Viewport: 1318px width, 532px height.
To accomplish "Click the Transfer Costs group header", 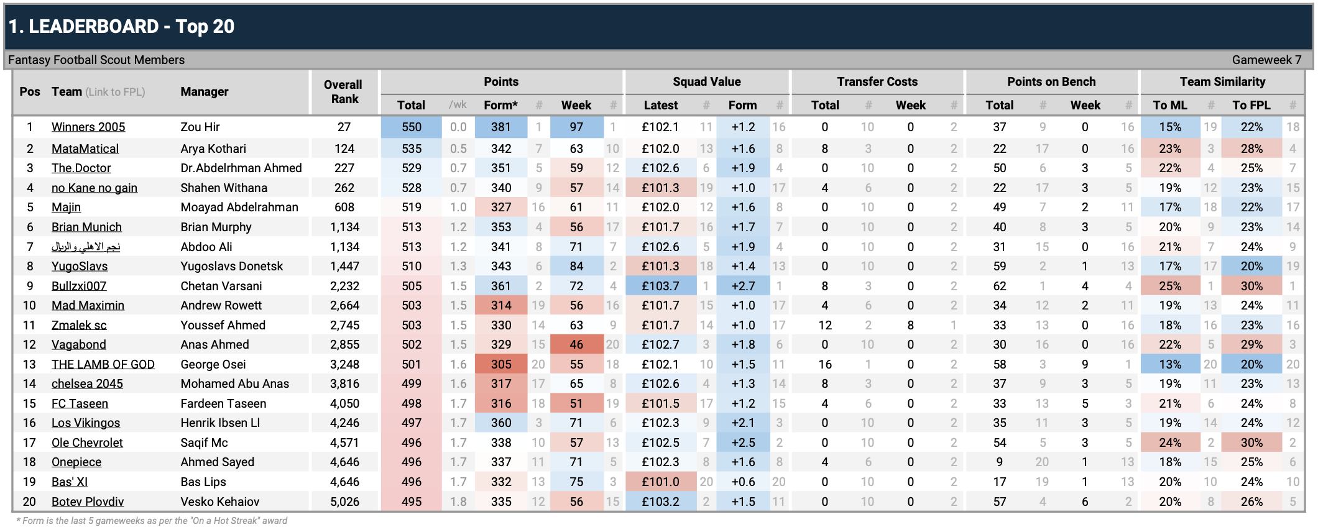I will pyautogui.click(x=877, y=82).
